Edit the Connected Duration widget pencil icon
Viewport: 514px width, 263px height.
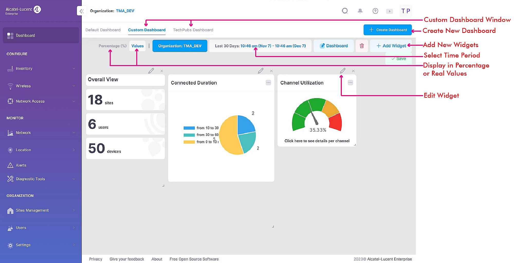[261, 71]
